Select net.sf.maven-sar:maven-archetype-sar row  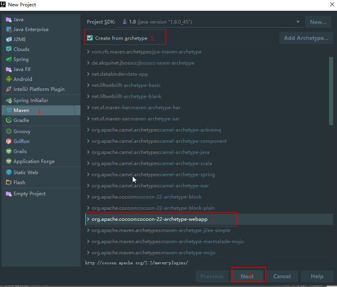coord(209,119)
